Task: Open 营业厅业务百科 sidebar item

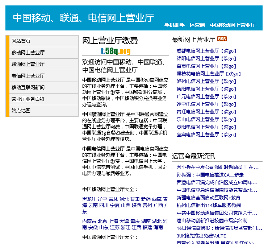Action: (x=44, y=99)
